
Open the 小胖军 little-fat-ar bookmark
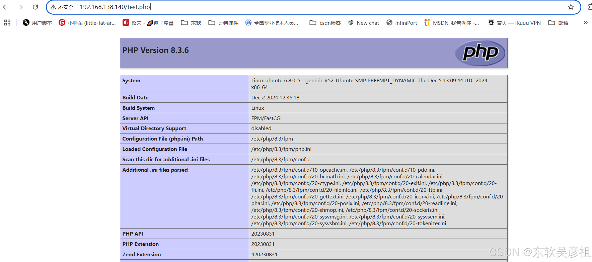coord(87,23)
